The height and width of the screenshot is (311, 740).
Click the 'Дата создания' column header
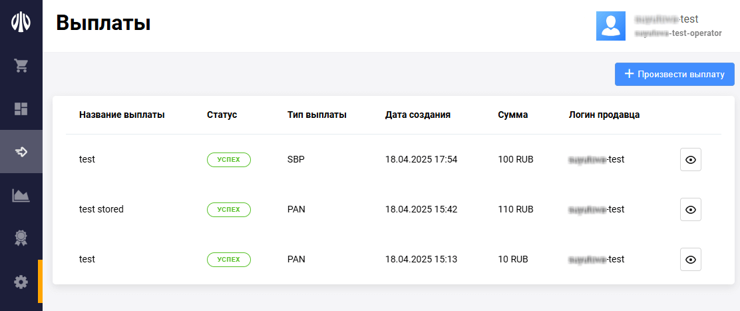tap(418, 115)
